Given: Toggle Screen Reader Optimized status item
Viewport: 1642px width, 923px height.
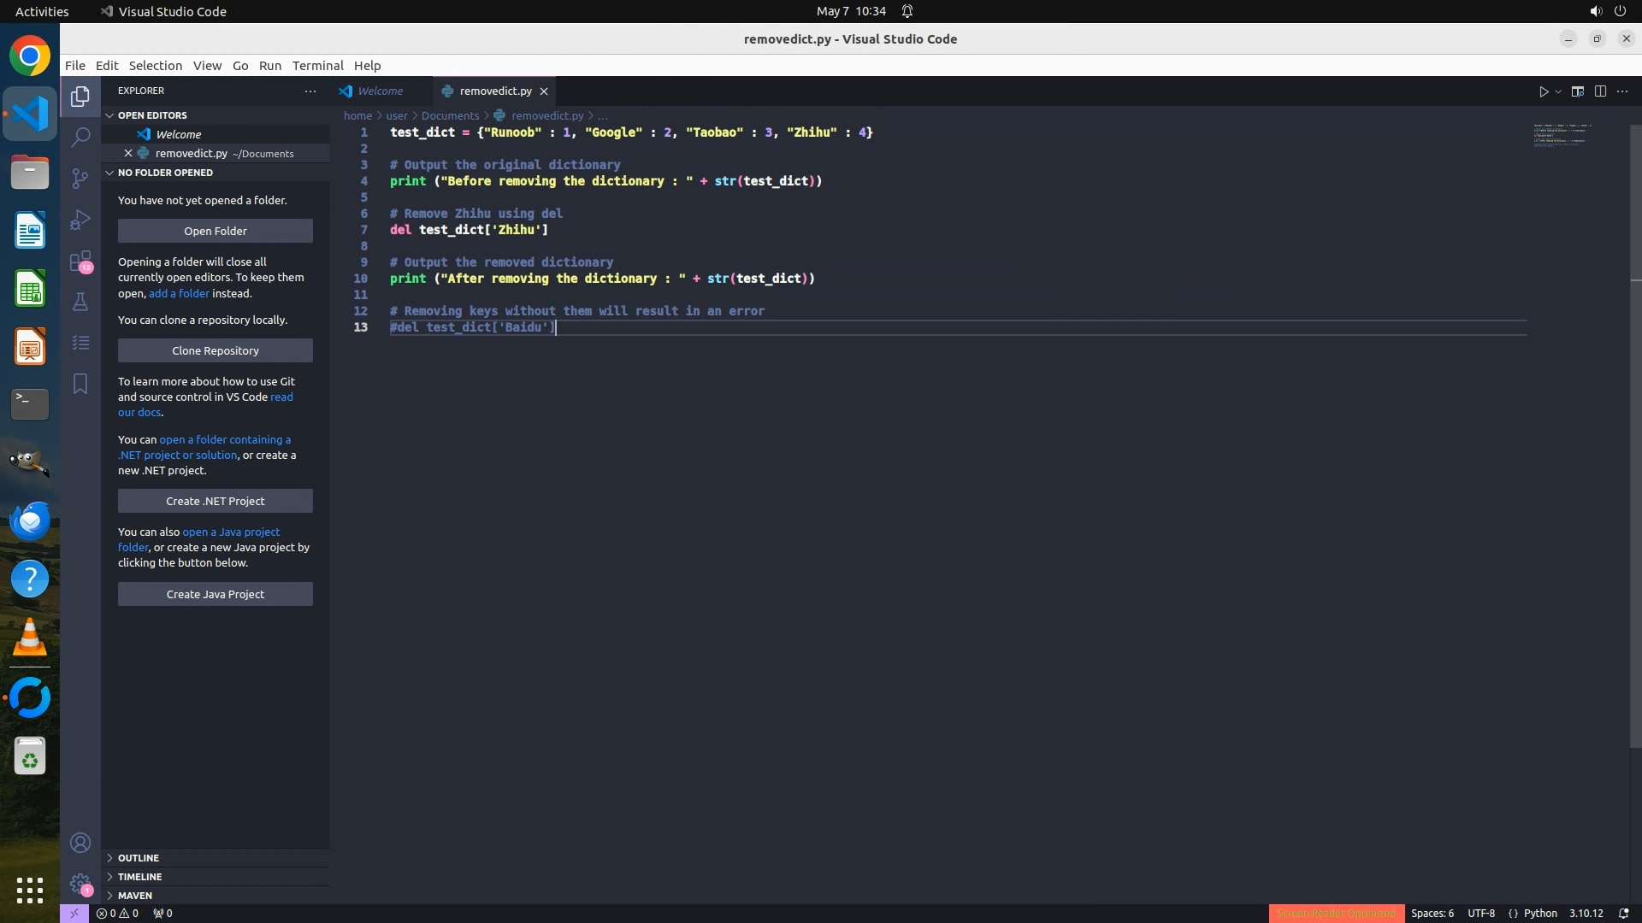Looking at the screenshot, I should point(1336,914).
